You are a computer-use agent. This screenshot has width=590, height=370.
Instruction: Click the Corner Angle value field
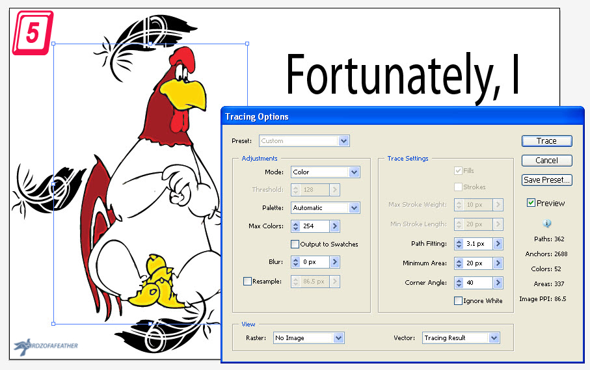[x=478, y=283]
